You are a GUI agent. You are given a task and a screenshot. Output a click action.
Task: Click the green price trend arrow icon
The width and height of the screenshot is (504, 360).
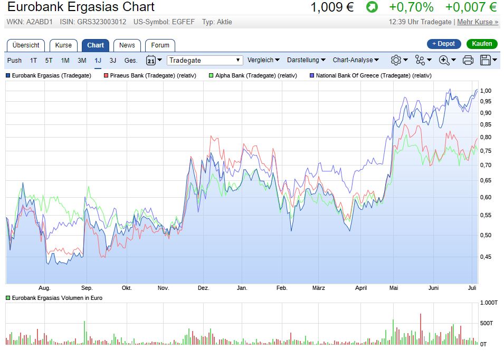[372, 7]
